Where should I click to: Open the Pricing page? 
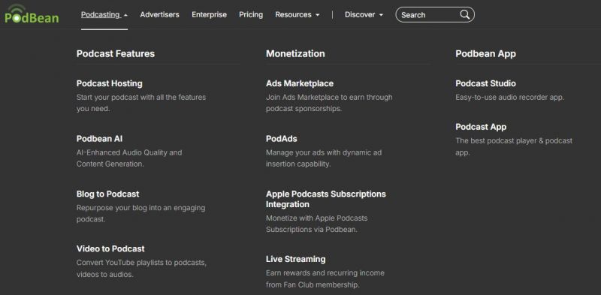click(251, 14)
